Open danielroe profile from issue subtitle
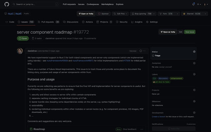The height and width of the screenshot is (132, 211). 50,39
